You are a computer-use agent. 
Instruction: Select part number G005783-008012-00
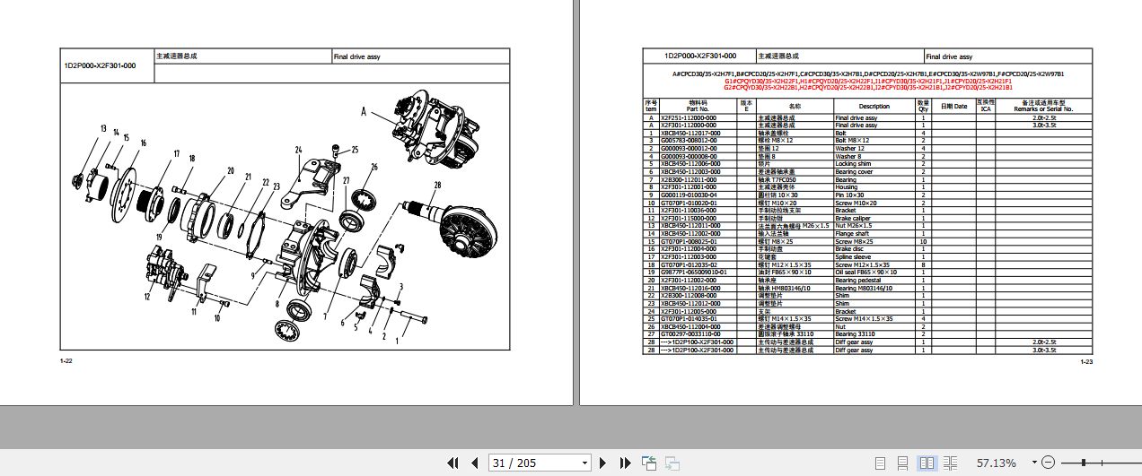click(x=688, y=140)
